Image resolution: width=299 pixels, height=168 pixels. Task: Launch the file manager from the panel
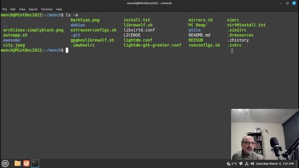point(18,163)
